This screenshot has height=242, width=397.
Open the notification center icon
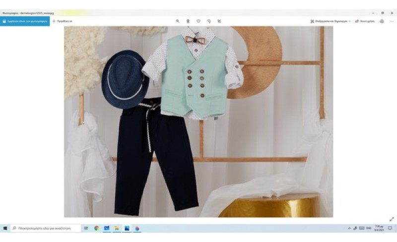click(390, 228)
